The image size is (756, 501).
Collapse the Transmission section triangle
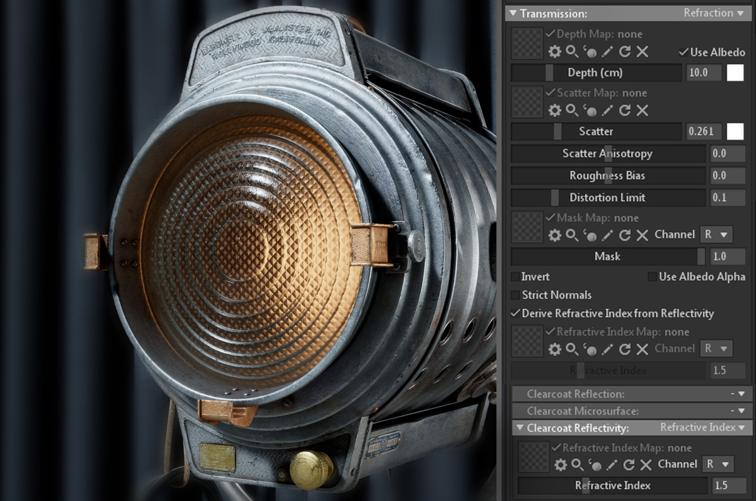tap(513, 14)
